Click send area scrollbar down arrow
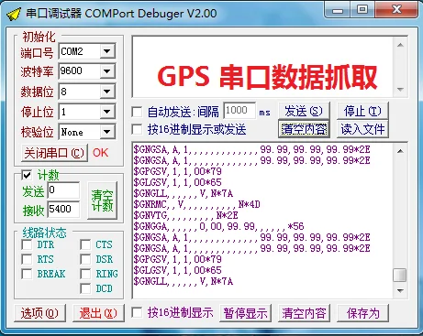Screen dimensions: 423x336 (400, 90)
